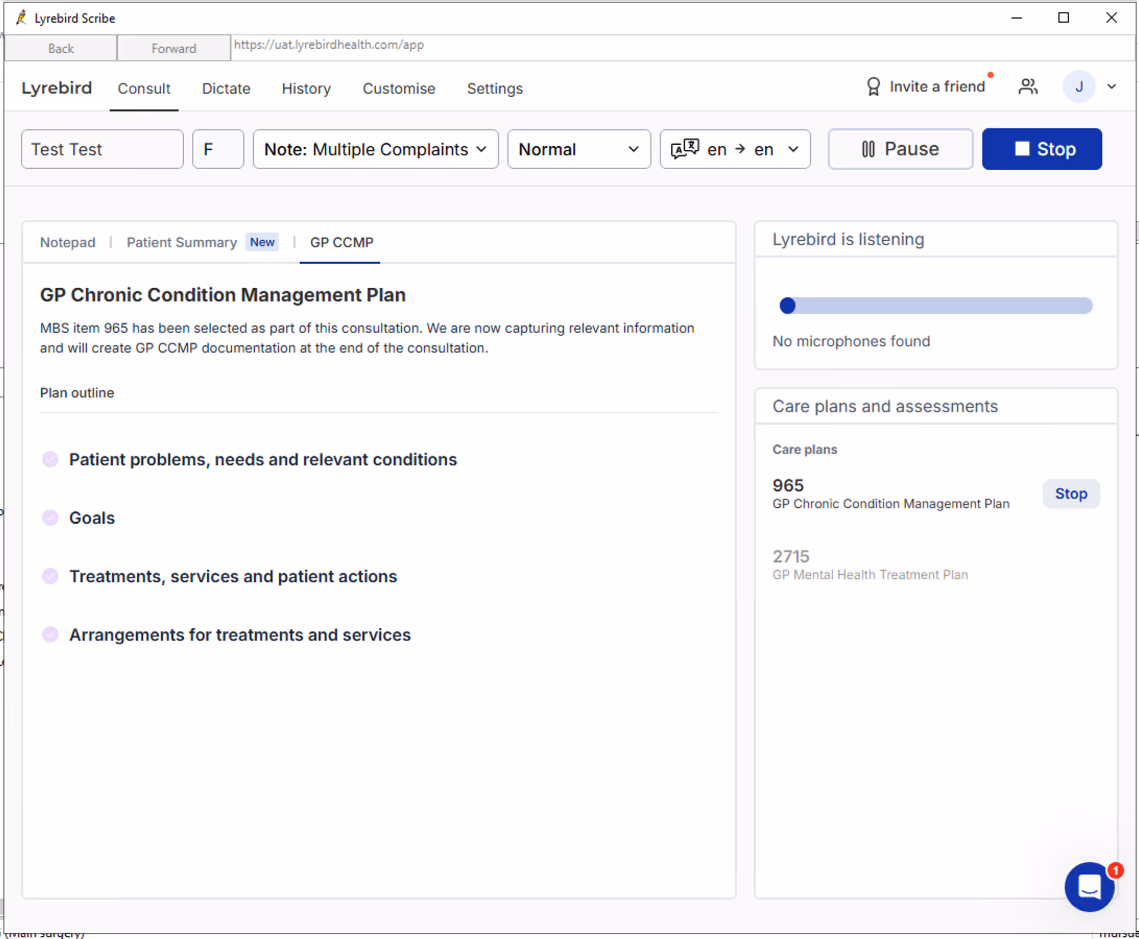Screen dimensions: 1139x939
Task: Click the Lyrebird brand logo text
Action: pyautogui.click(x=57, y=88)
